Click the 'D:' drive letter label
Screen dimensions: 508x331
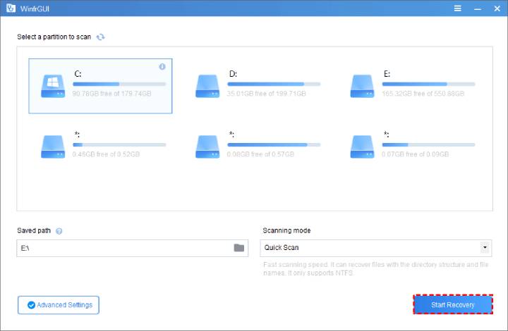pyautogui.click(x=233, y=74)
